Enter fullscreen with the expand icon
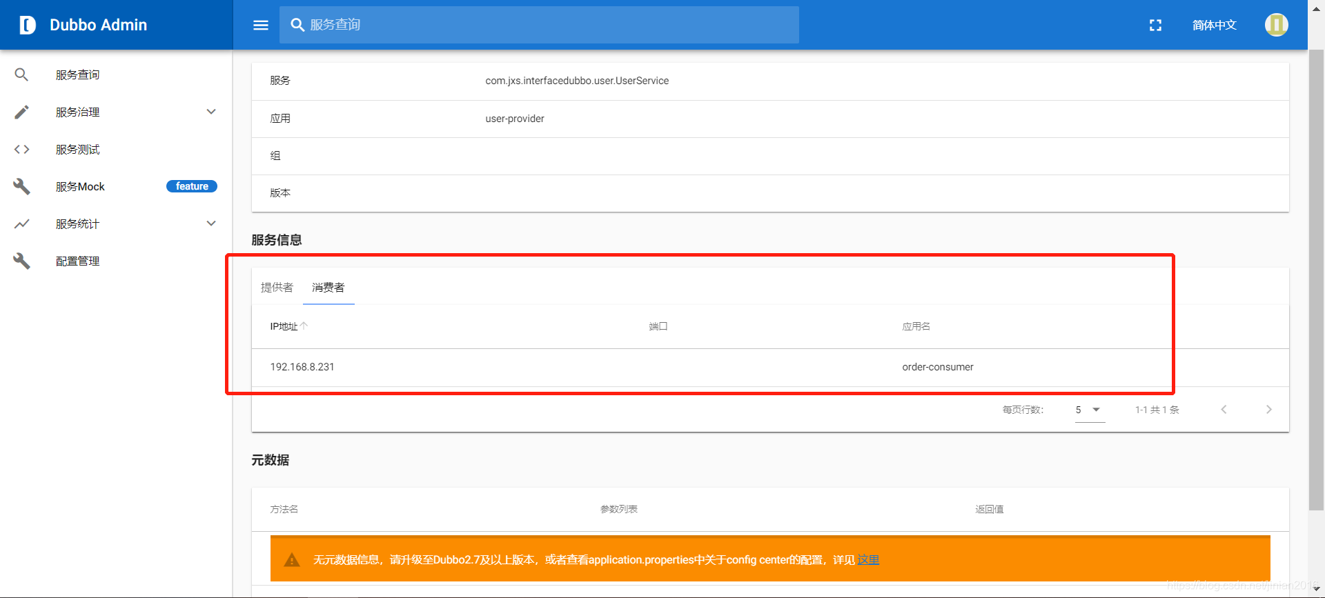 pyautogui.click(x=1155, y=26)
